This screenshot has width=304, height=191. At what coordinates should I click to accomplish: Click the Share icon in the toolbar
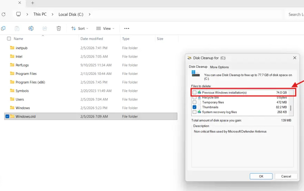pyautogui.click(x=45, y=28)
